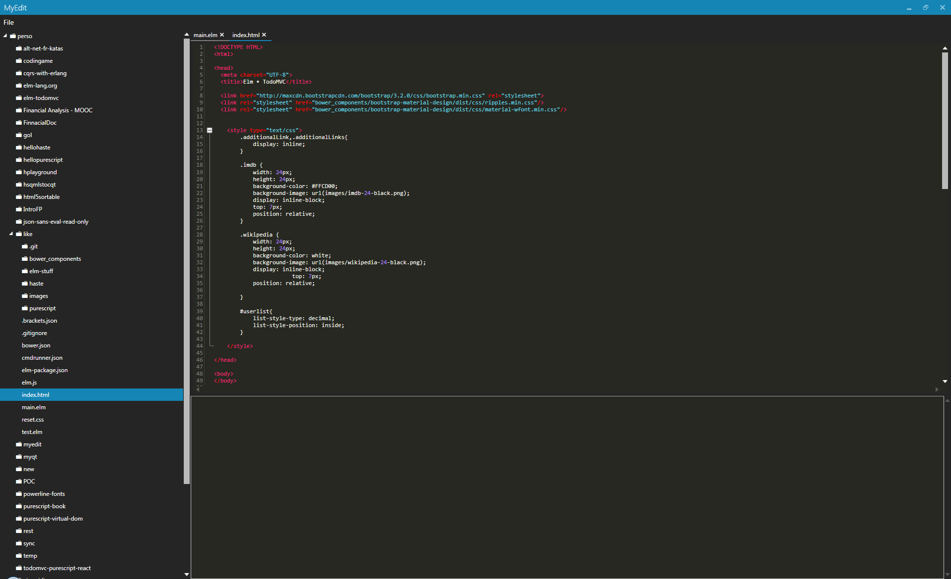Switch to the main.elm tab
Image resolution: width=951 pixels, height=579 pixels.
(205, 35)
